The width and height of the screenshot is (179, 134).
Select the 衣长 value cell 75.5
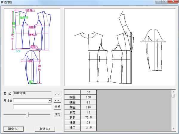88,118
